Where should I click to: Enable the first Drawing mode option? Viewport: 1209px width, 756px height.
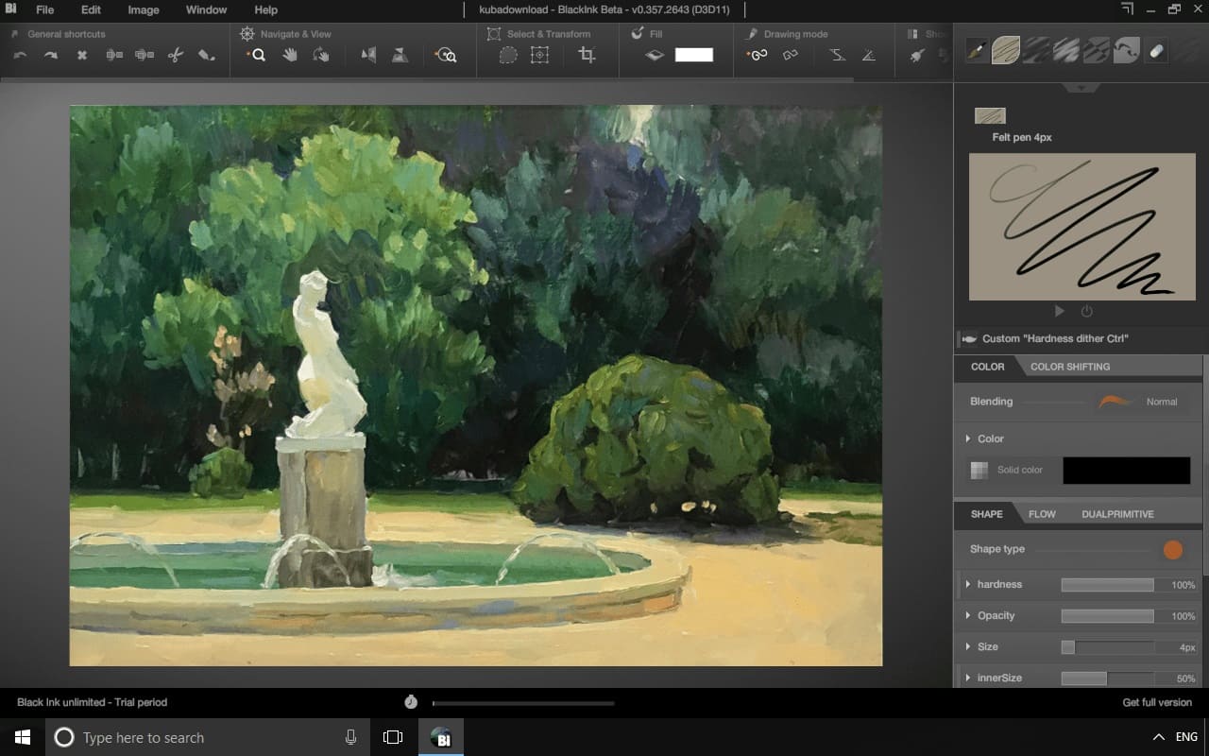(x=757, y=54)
